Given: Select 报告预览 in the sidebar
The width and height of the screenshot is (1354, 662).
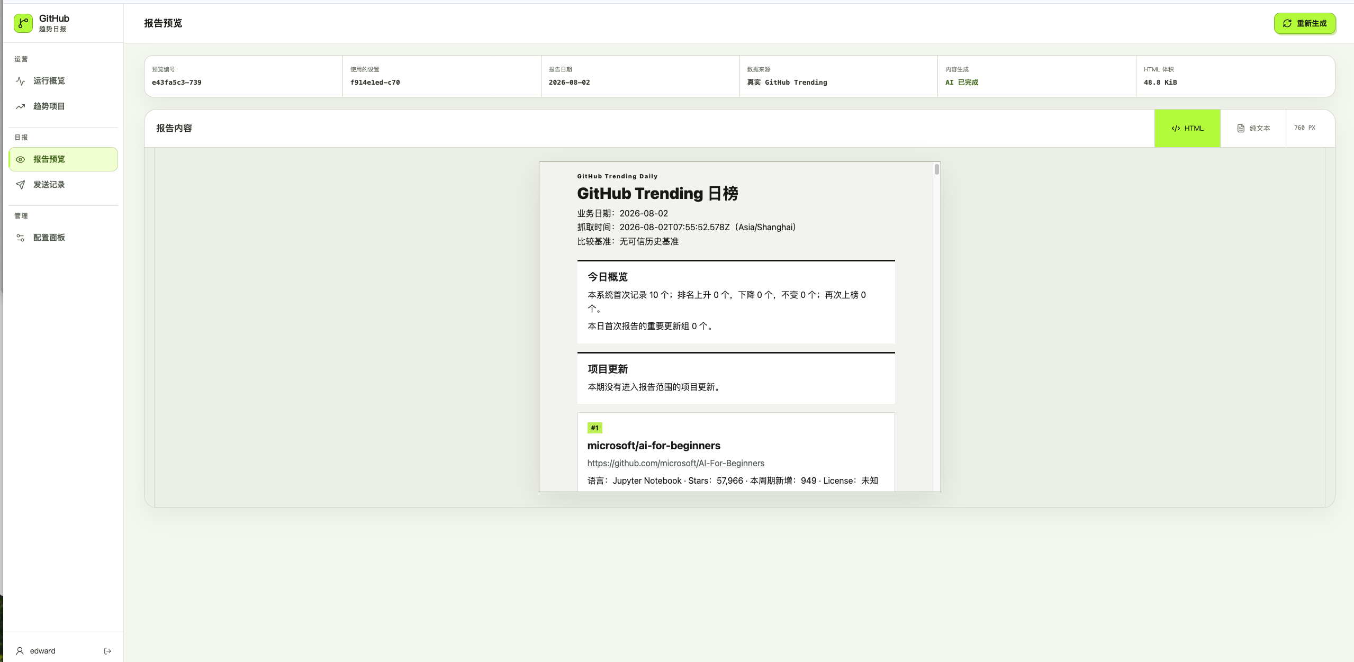Looking at the screenshot, I should (63, 159).
